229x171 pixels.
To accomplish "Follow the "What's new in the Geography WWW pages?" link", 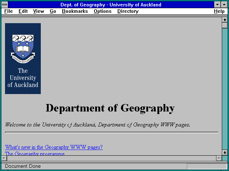I will (54, 147).
